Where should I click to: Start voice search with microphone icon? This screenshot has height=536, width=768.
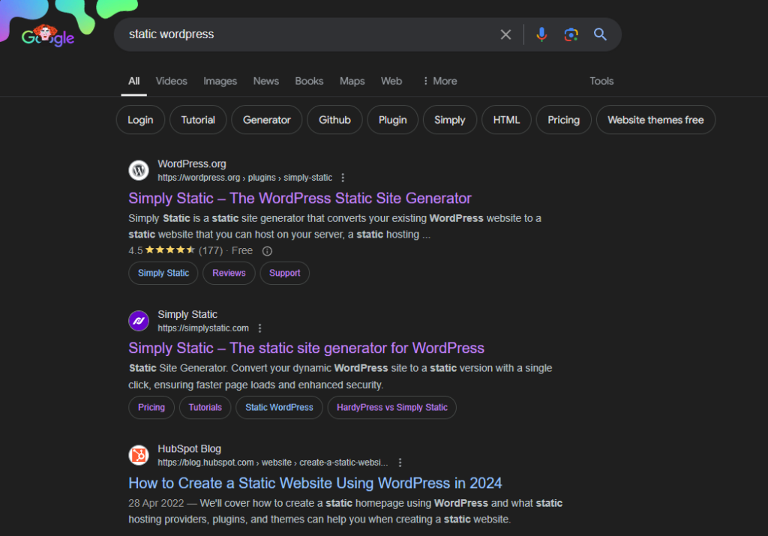541,34
